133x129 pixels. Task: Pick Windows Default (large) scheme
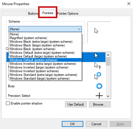45,56
